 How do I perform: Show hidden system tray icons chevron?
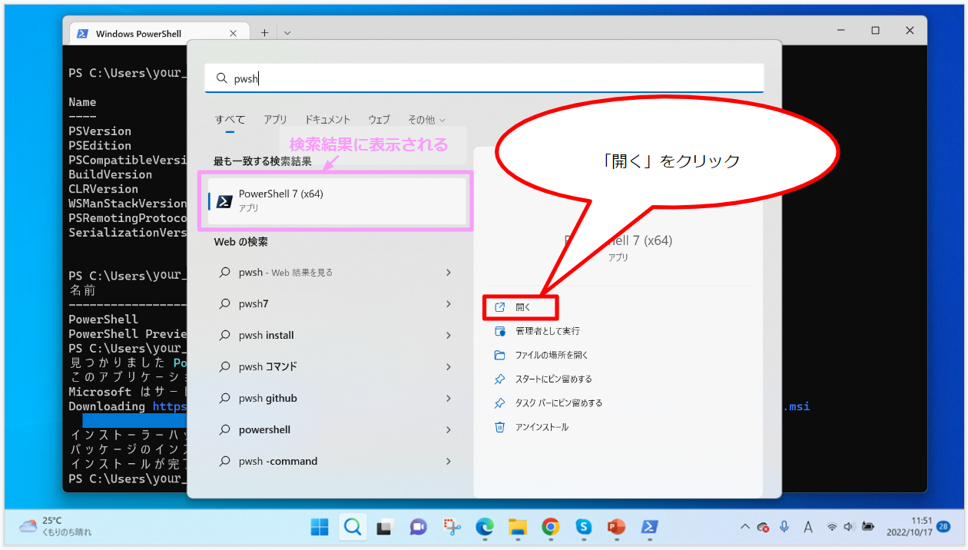(744, 527)
